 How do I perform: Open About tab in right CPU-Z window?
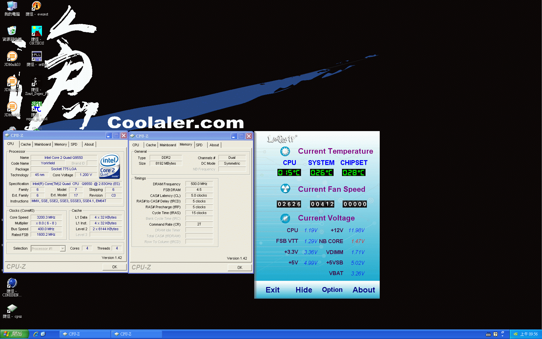point(214,145)
